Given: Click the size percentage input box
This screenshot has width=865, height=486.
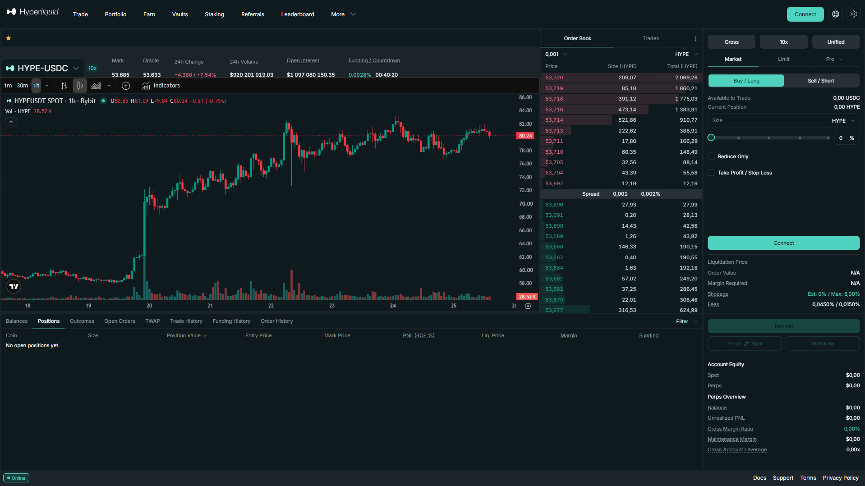Looking at the screenshot, I should tap(847, 138).
